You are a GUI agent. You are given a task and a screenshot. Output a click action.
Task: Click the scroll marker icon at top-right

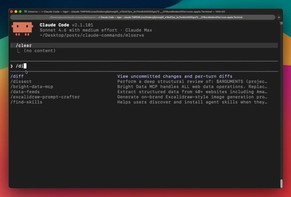pos(281,23)
